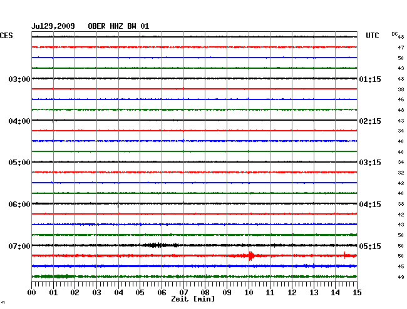Click the DC value 32

(x=401, y=173)
